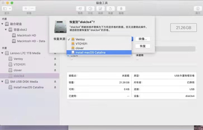
Task: Select Lenovo L7C 1TB Media in sidebar
Action: pos(25,53)
